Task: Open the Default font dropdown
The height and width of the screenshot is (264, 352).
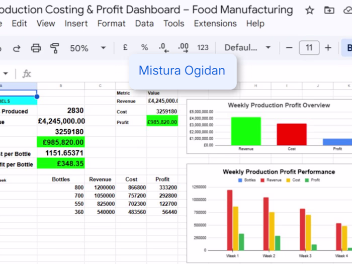Action: (247, 48)
